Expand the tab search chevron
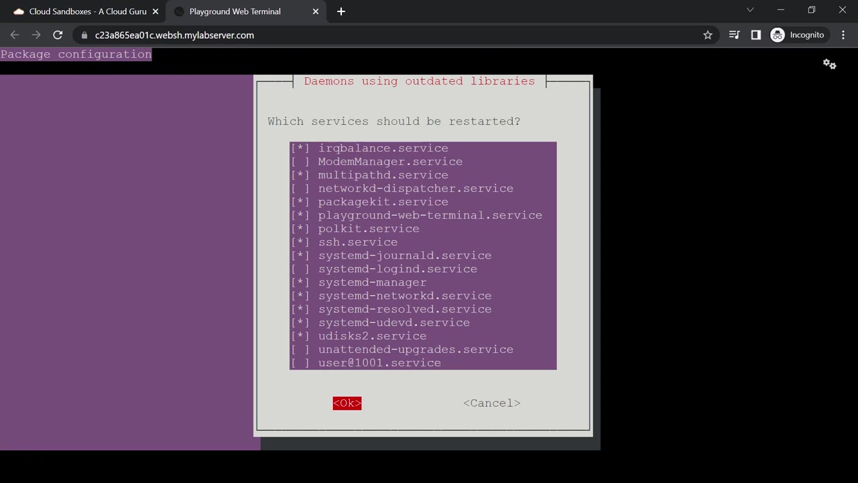The height and width of the screenshot is (483, 858). [x=750, y=10]
